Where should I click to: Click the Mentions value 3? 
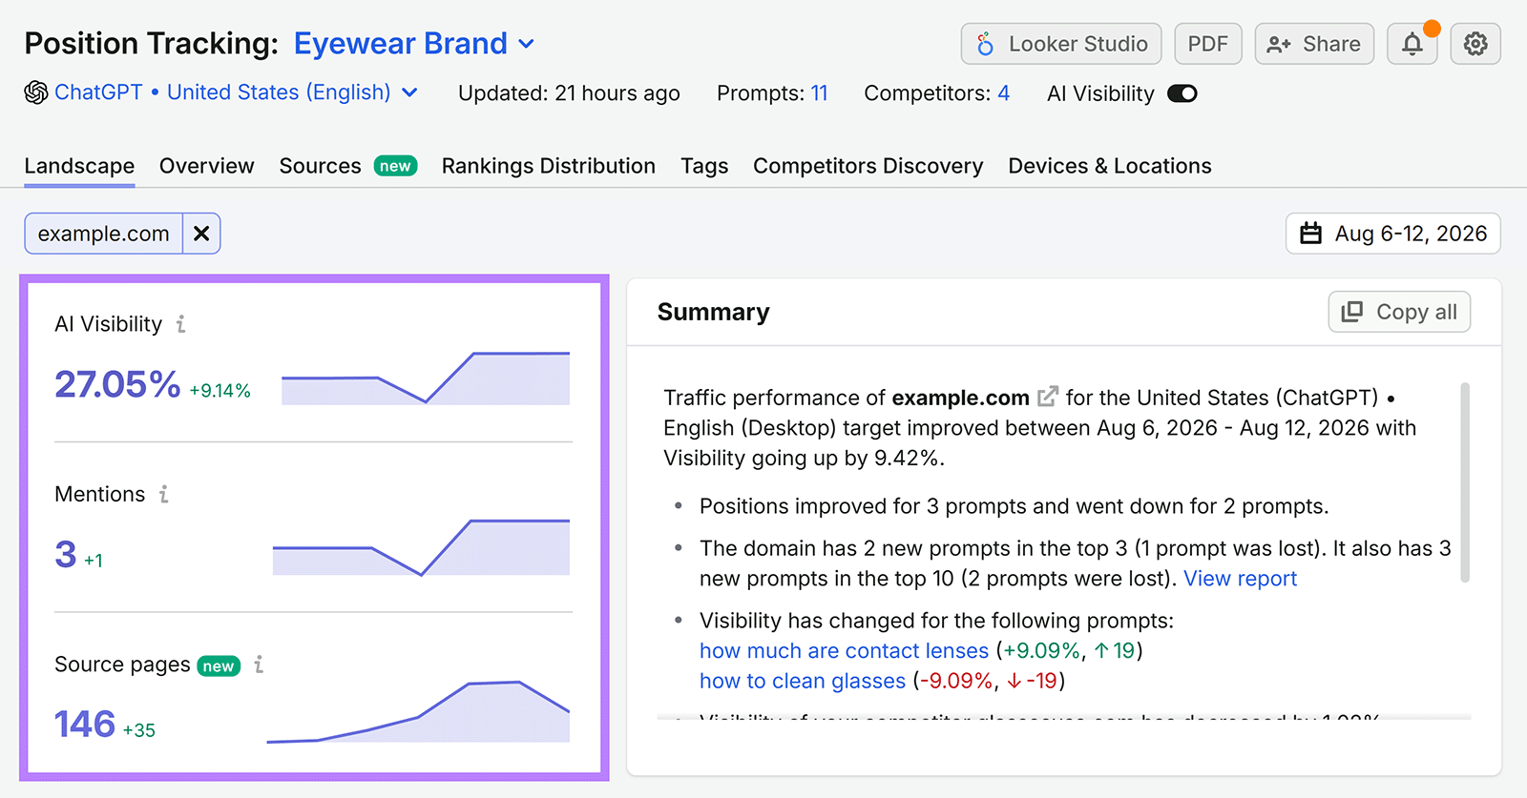[x=66, y=554]
